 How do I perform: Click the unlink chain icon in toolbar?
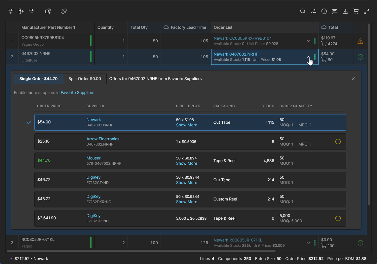[64, 11]
